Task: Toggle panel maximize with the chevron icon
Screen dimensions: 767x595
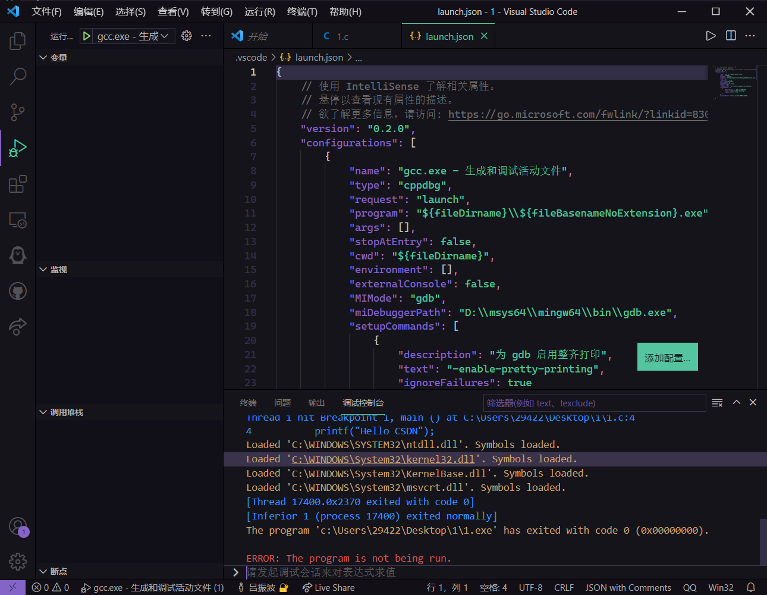Action: (736, 402)
